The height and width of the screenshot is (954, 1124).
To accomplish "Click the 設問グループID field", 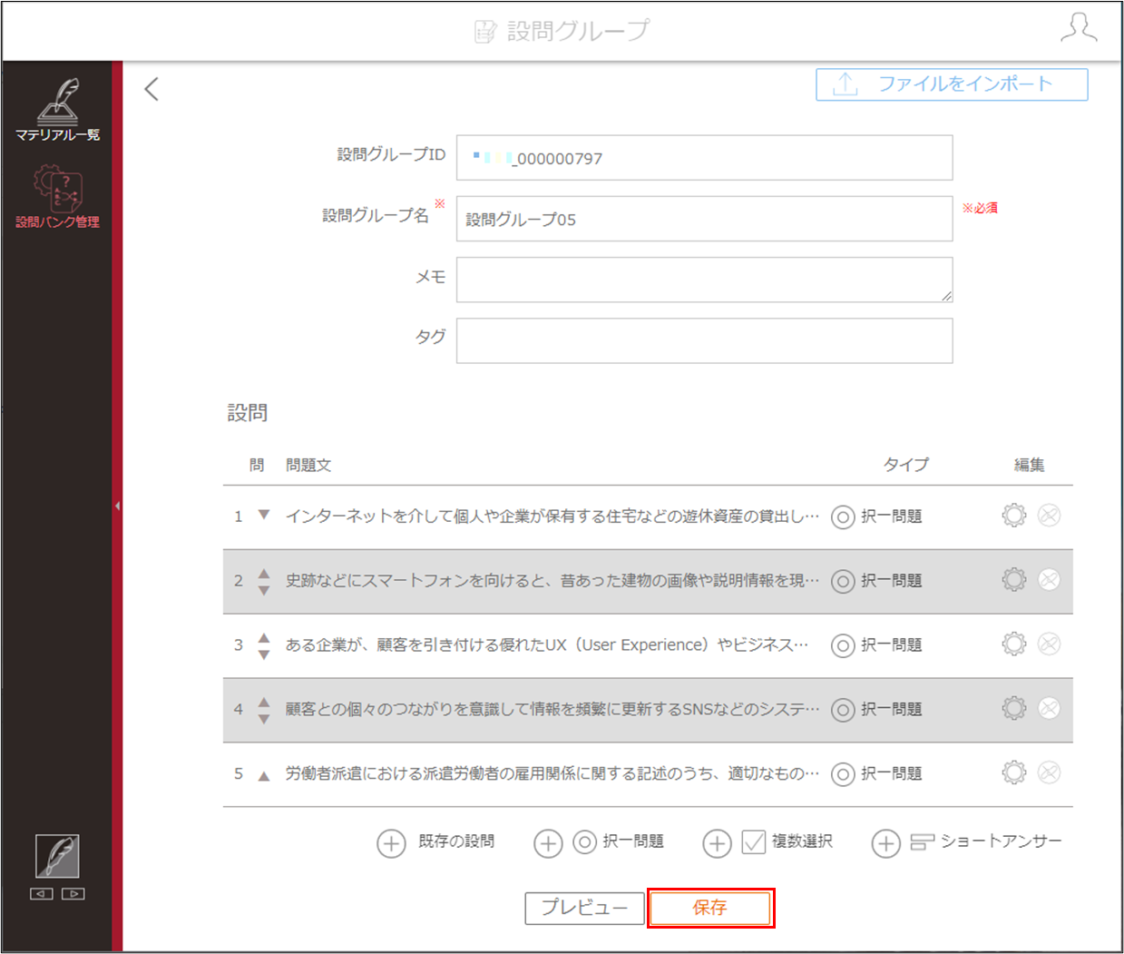I will (704, 158).
